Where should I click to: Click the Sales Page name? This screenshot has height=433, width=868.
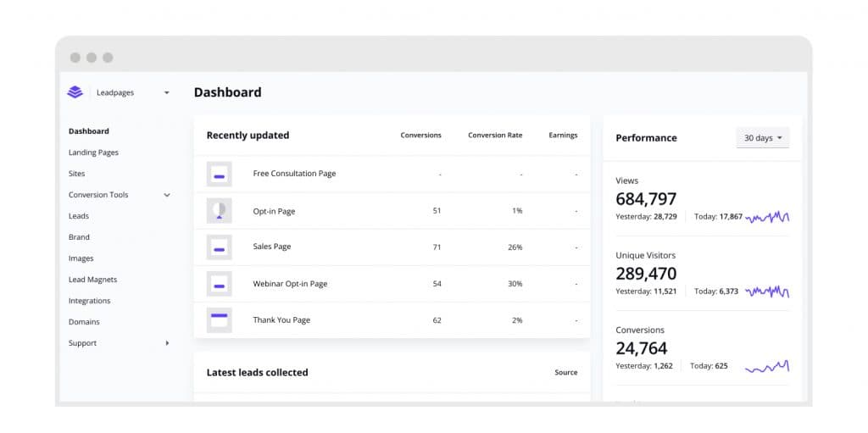click(272, 247)
